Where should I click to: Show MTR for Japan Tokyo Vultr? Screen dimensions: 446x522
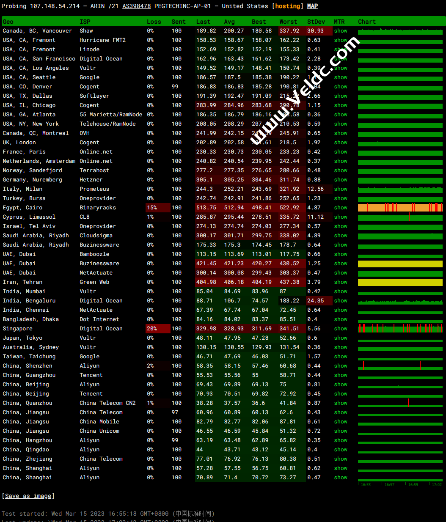[340, 338]
